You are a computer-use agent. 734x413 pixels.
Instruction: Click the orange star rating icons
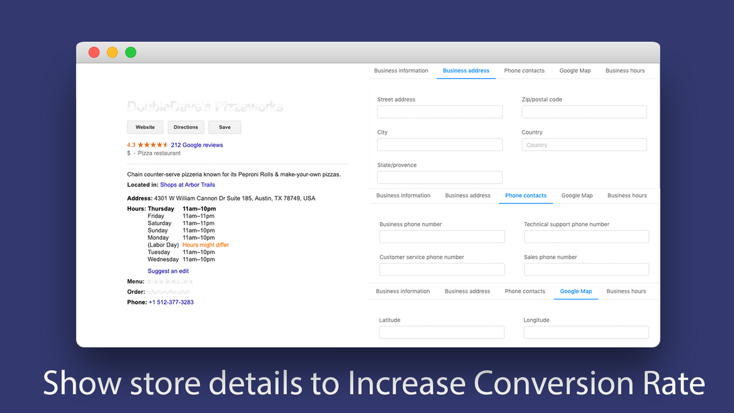coord(153,145)
